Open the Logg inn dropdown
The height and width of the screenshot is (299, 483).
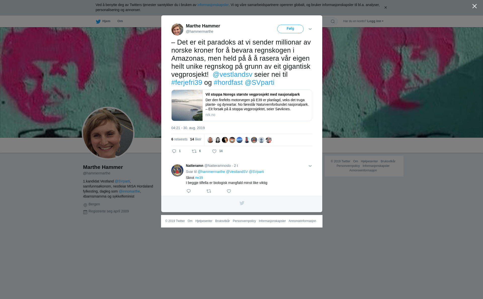[x=375, y=21]
